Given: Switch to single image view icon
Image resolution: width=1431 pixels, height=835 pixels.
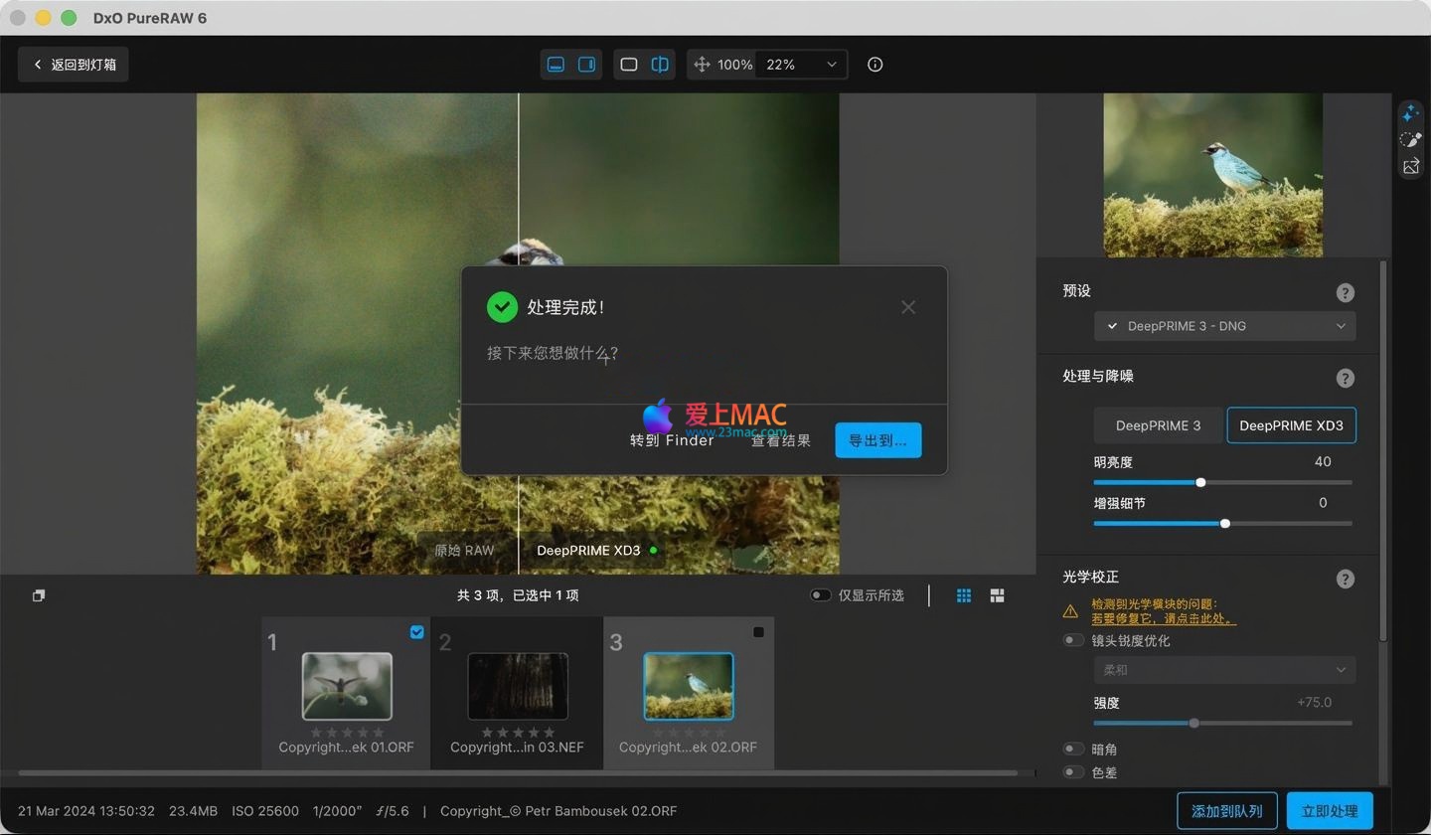Looking at the screenshot, I should tap(629, 65).
